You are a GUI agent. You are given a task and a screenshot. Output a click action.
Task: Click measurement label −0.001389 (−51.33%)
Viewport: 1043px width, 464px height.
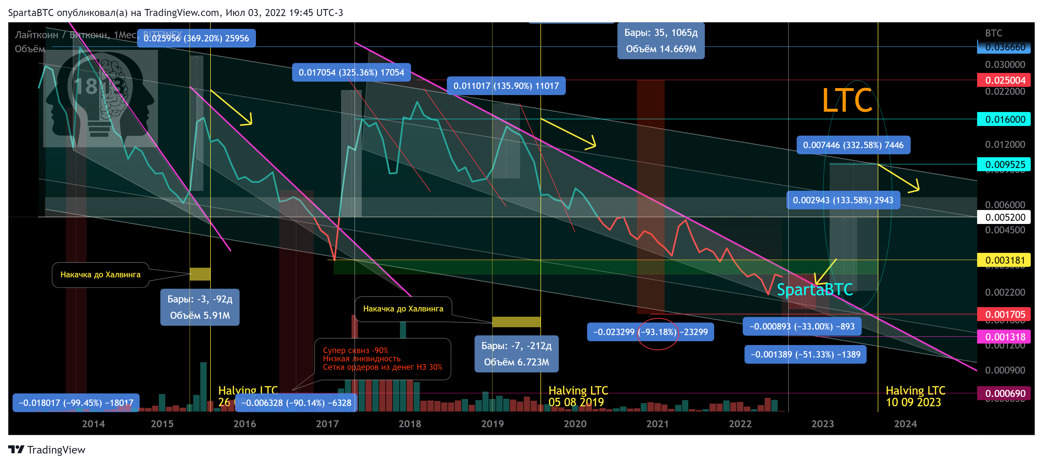(x=805, y=355)
